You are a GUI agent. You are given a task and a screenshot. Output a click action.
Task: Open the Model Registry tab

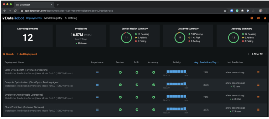pyautogui.click(x=53, y=18)
